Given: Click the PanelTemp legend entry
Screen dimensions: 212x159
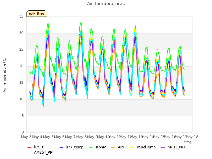Looking at the screenshot, I should pos(143,147).
